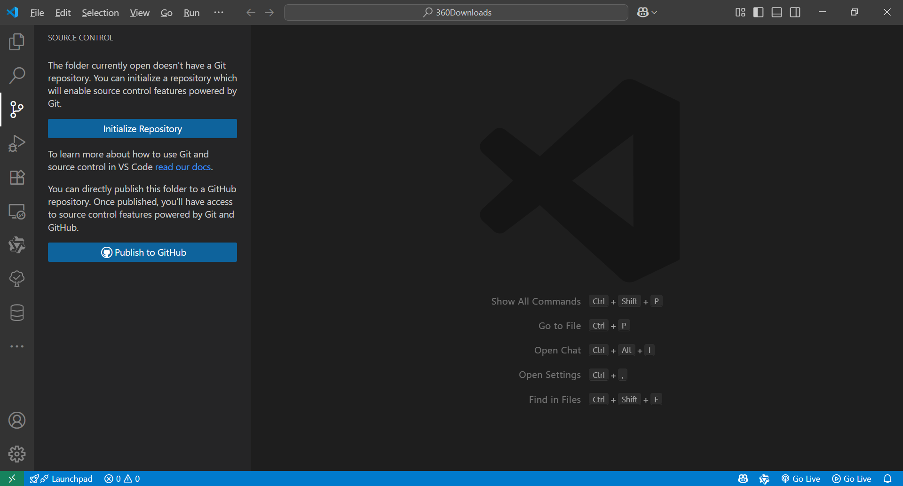Screen dimensions: 903x486
Task: Select the Source Control activity bar icon
Action: (17, 110)
